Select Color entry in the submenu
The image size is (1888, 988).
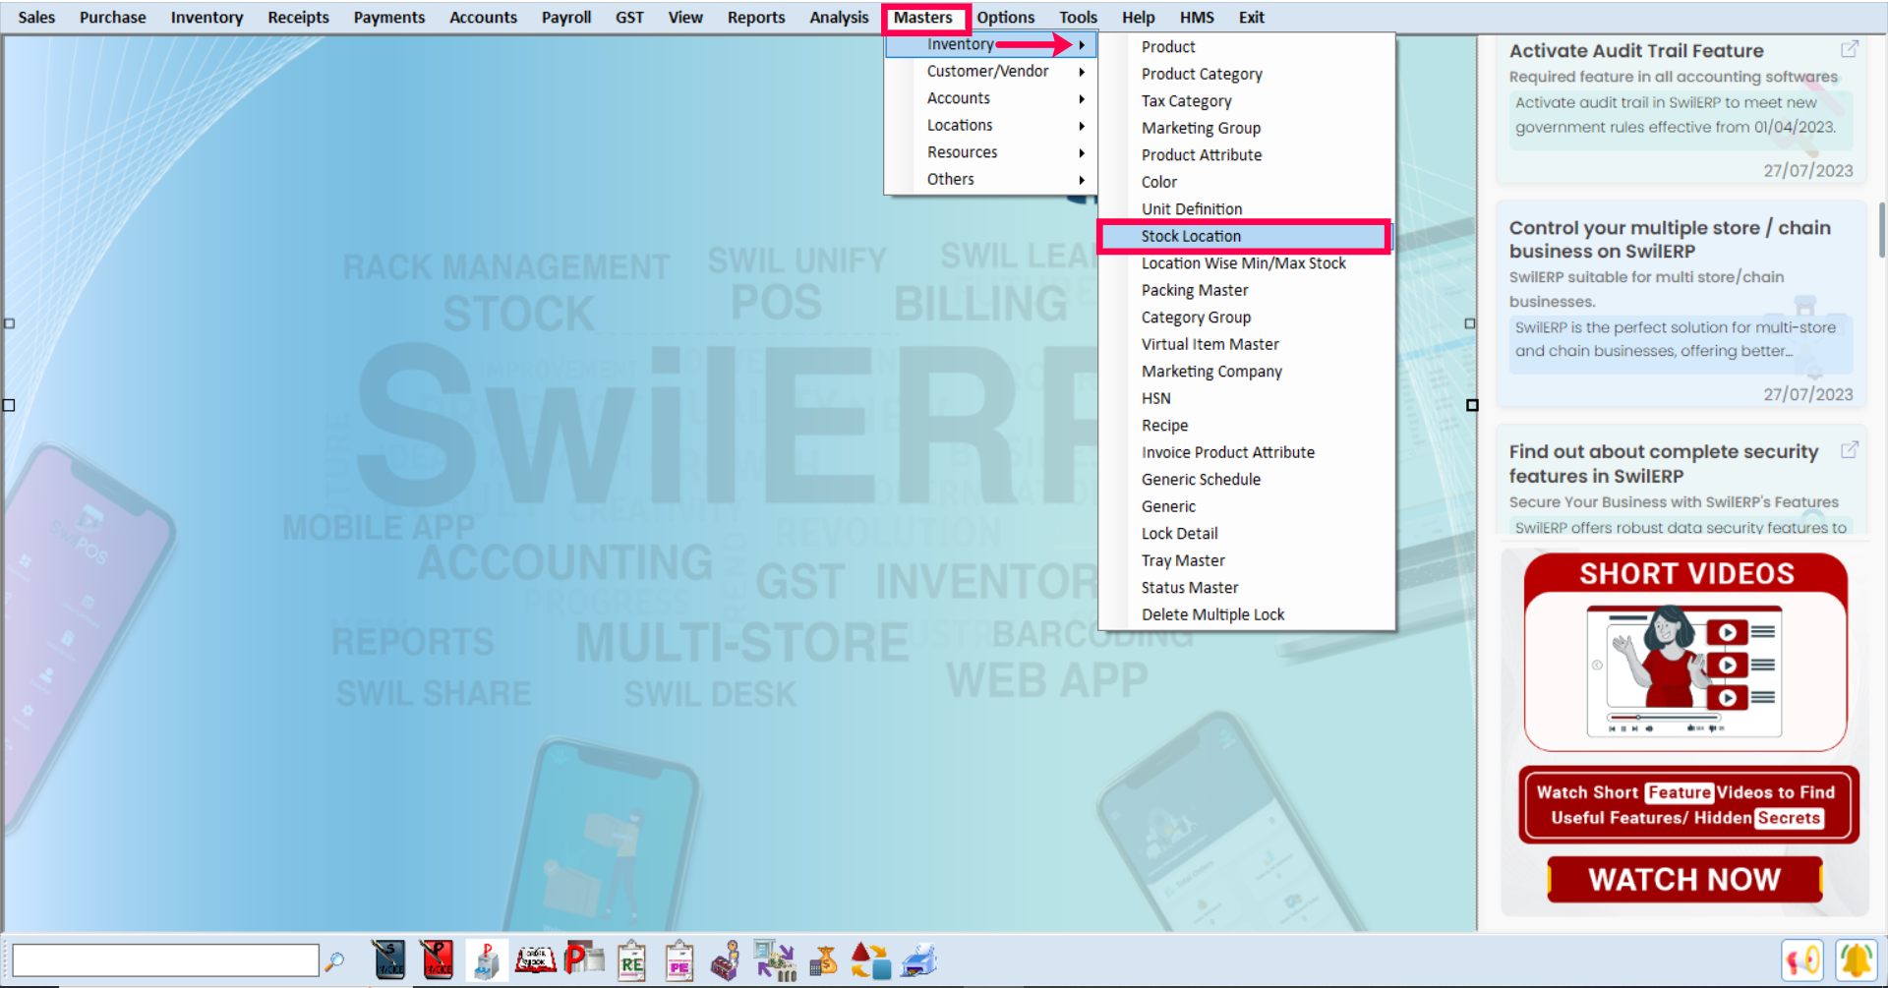point(1247,183)
